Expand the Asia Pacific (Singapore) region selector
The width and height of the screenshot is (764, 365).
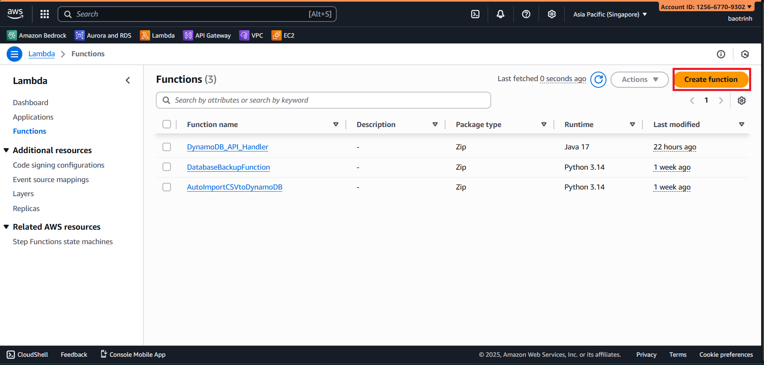coord(610,14)
